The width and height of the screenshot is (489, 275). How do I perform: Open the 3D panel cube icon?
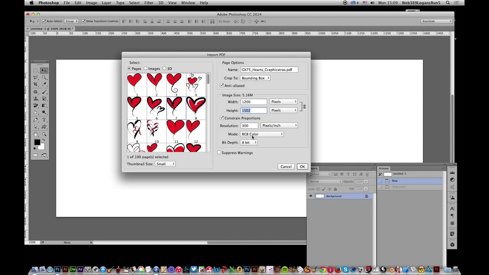(452, 244)
